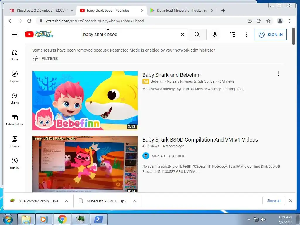Open FILTERS for search results
Image resolution: width=300 pixels, height=225 pixels.
(x=45, y=59)
